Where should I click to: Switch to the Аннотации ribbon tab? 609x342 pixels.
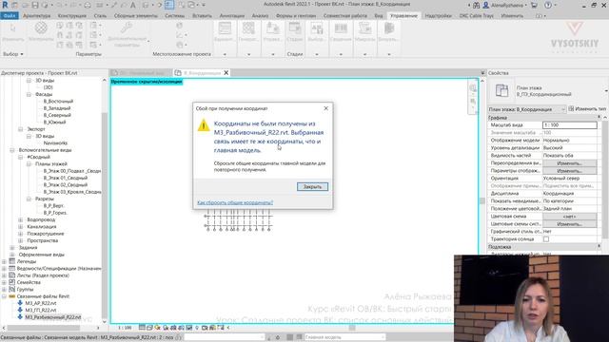point(232,16)
